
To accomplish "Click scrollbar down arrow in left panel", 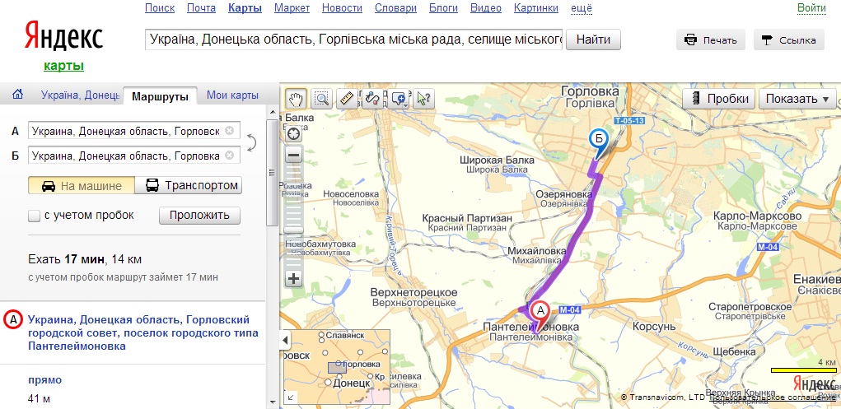I will 273,402.
